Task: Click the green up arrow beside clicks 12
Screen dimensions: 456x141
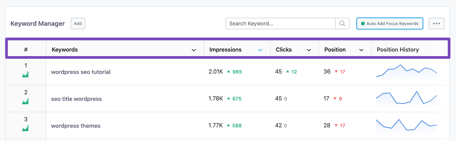Action: (288, 72)
